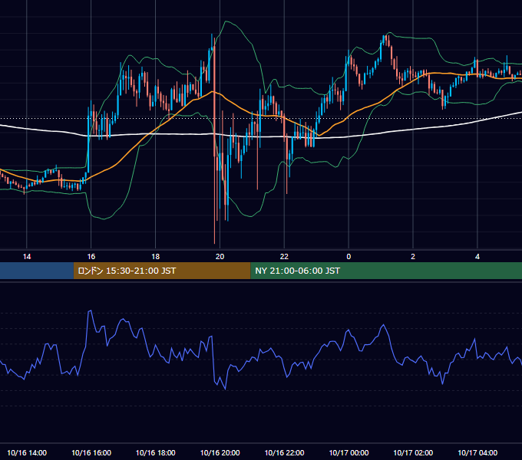This screenshot has width=522, height=460.
Task: Click the 10/17 00:00 date label
Action: 349,452
